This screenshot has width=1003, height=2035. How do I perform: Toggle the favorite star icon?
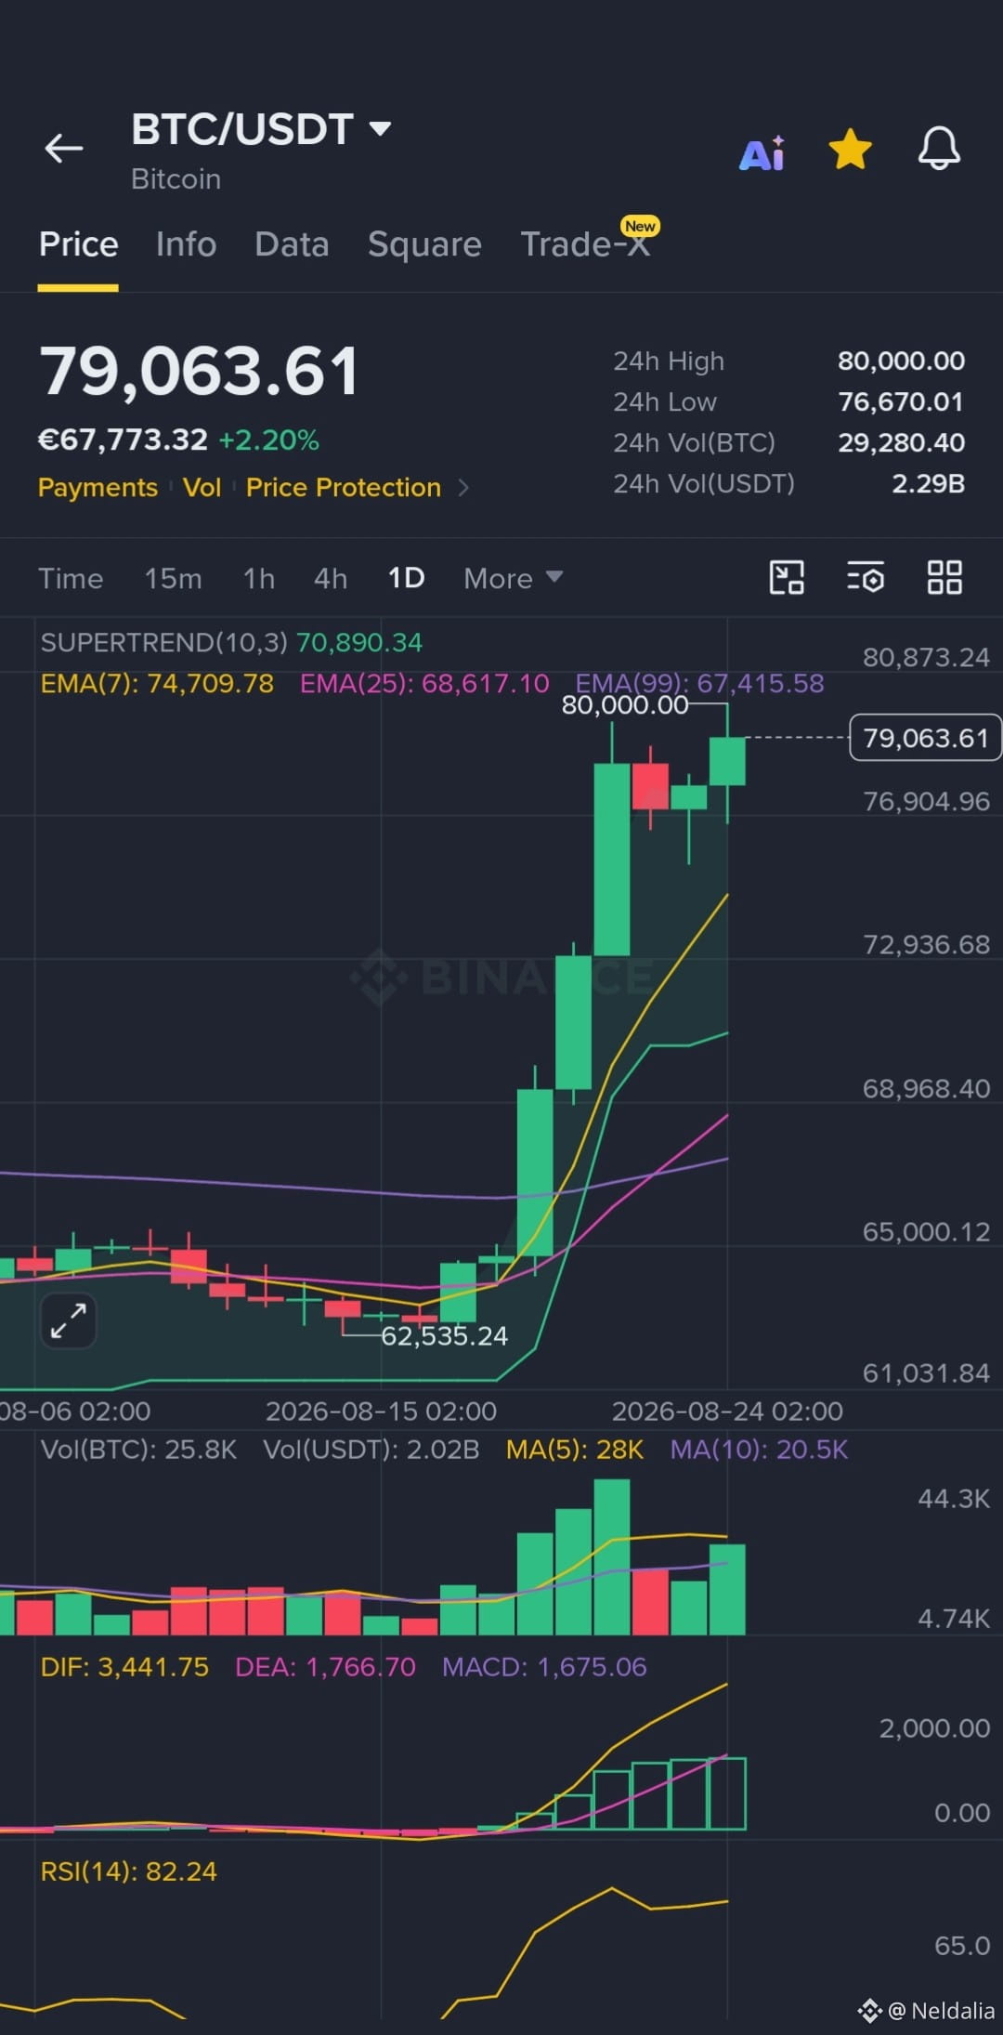point(850,150)
